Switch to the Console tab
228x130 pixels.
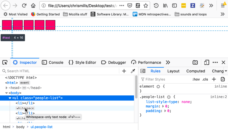pyautogui.click(x=53, y=62)
